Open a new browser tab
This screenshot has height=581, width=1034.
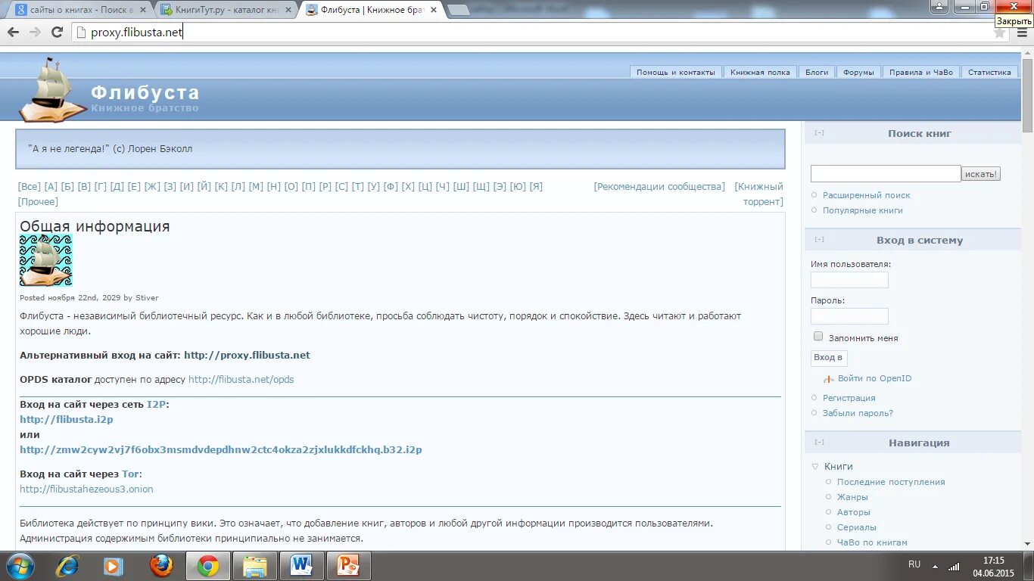point(459,10)
